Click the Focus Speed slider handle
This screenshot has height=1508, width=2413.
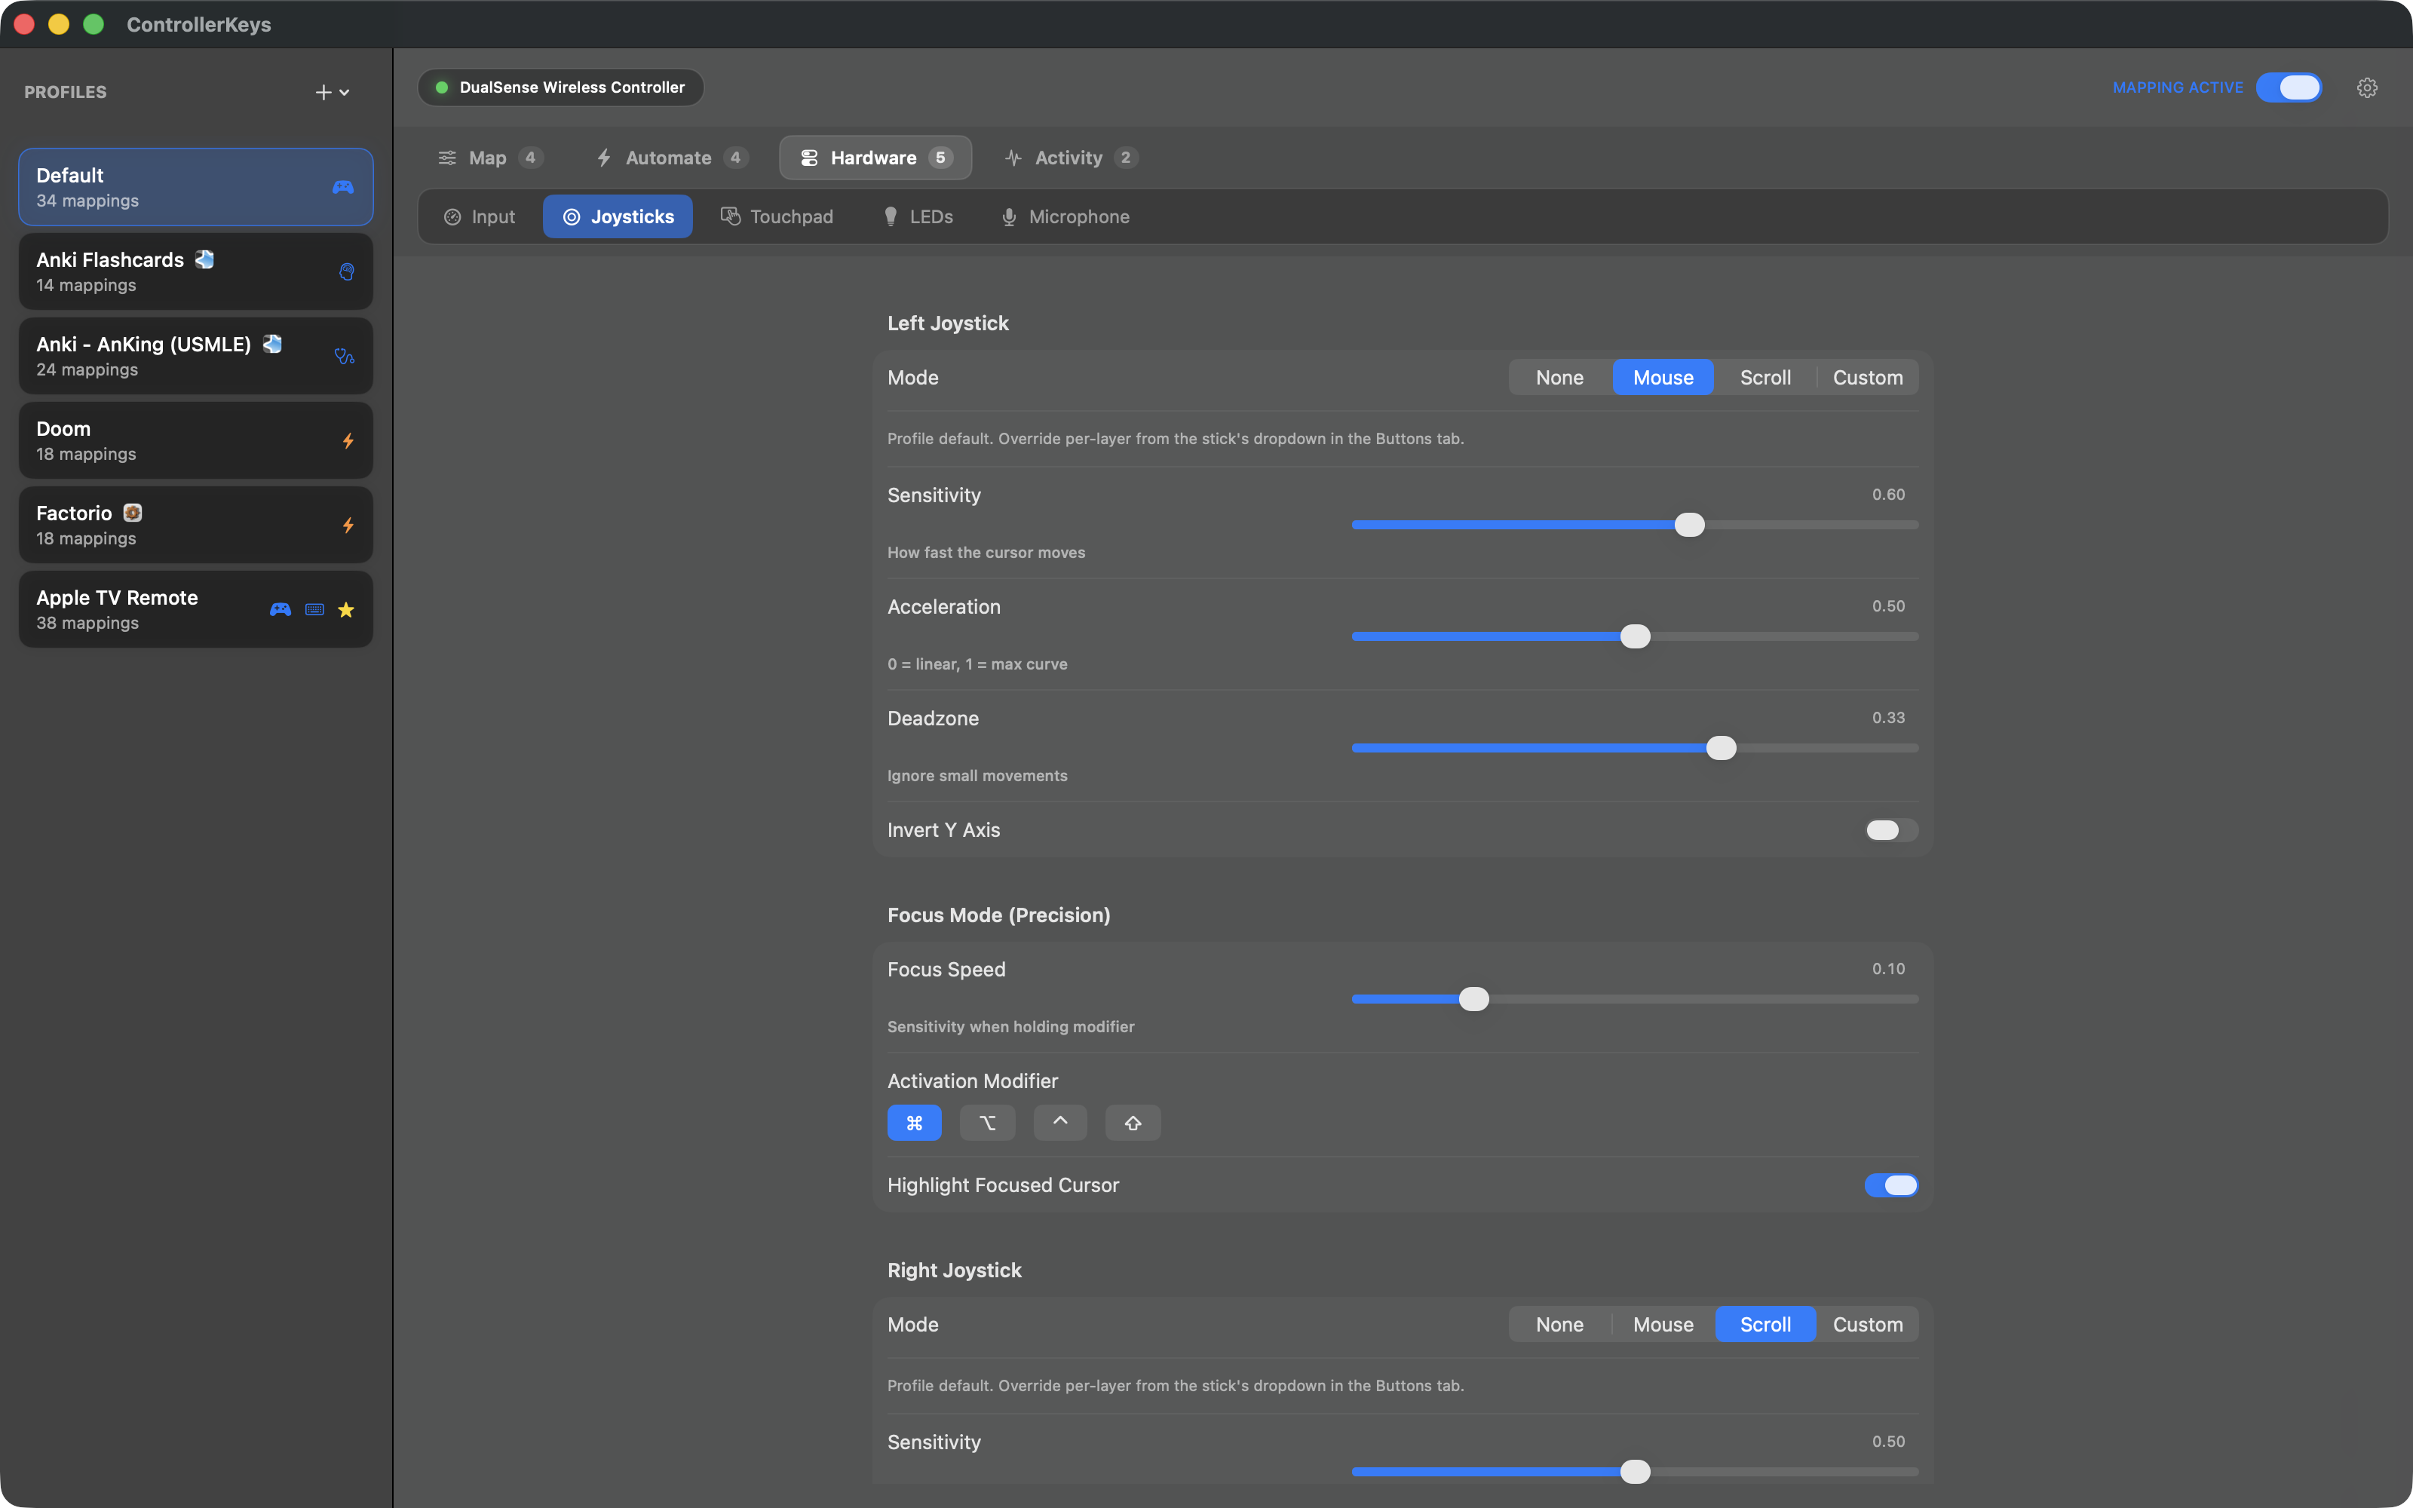click(x=1473, y=998)
